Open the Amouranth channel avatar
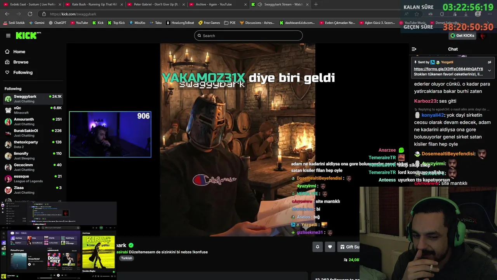Image resolution: width=497 pixels, height=280 pixels. [x=8, y=122]
